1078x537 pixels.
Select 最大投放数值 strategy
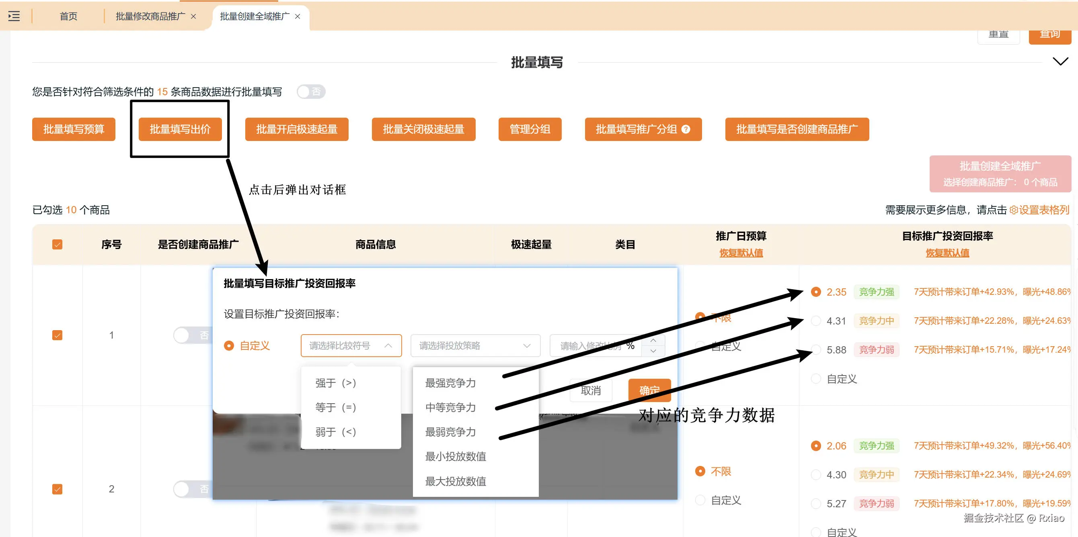(x=475, y=482)
